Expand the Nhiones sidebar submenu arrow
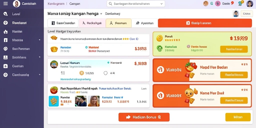 point(39,40)
